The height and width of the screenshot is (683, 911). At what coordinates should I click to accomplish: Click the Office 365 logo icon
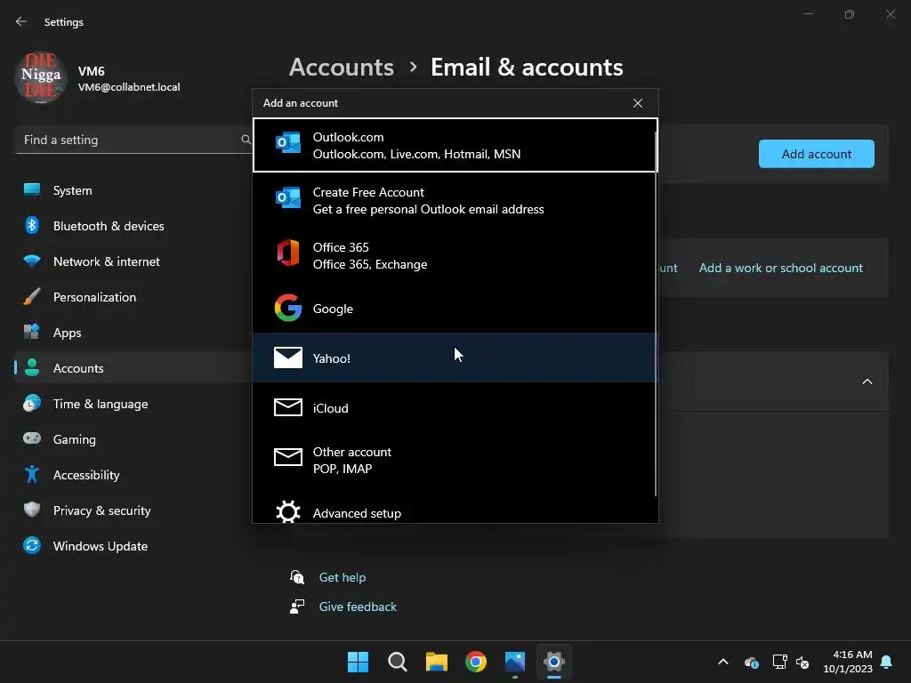[288, 253]
